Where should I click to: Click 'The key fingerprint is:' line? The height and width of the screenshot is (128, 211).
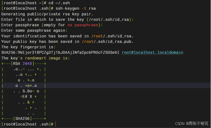28,47
